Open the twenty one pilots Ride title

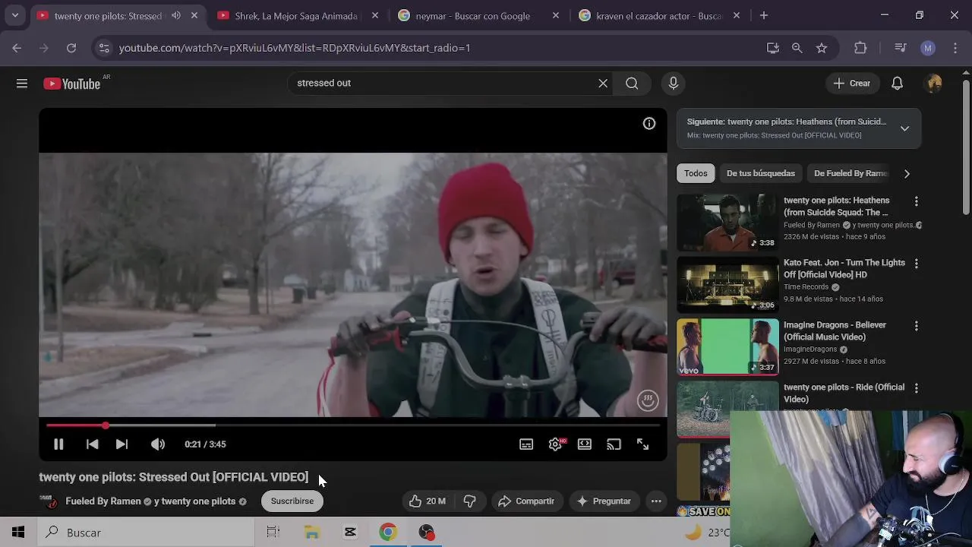click(844, 394)
